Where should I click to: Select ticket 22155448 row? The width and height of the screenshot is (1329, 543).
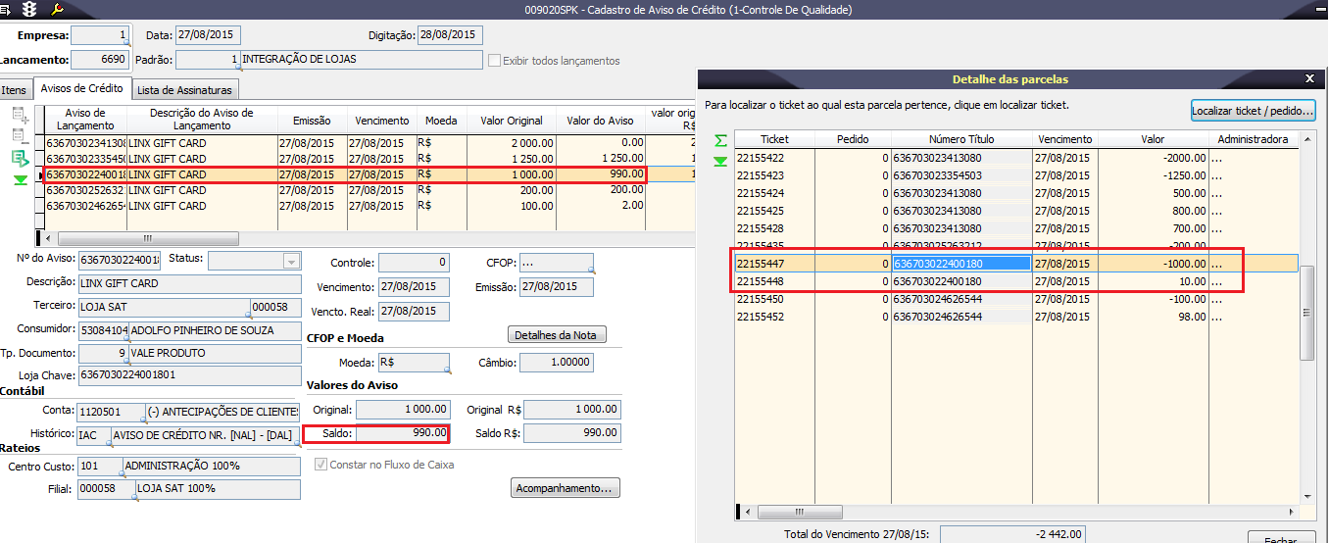tap(761, 281)
